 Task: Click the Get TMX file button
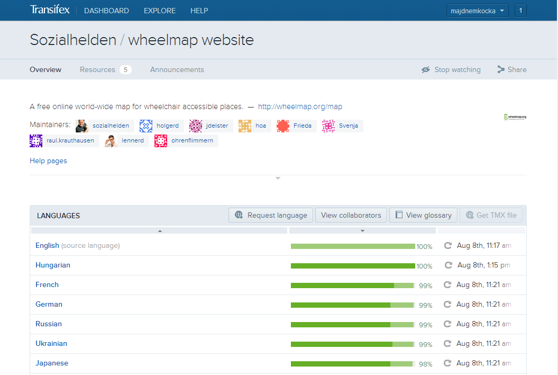click(491, 215)
